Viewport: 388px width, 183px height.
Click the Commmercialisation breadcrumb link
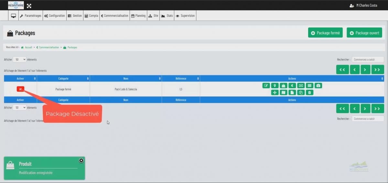(x=49, y=48)
